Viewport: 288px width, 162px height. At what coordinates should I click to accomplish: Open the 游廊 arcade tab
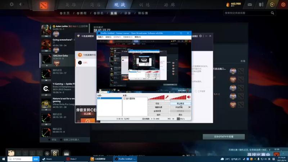[x=169, y=5]
